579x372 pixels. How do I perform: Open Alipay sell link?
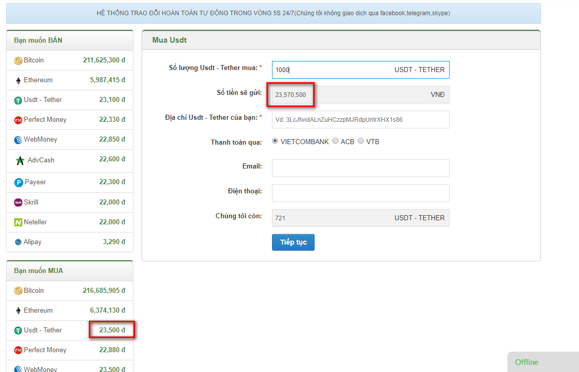[x=32, y=242]
